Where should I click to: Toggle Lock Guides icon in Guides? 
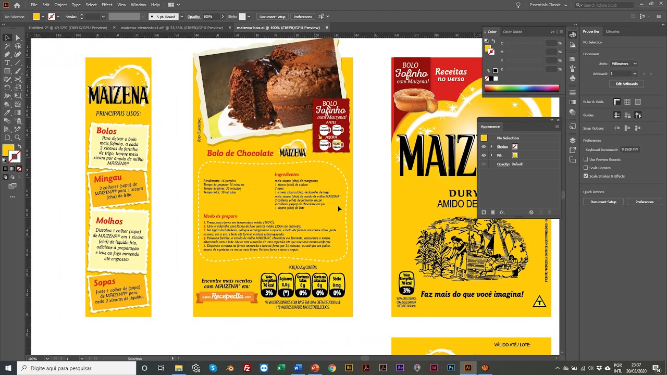click(627, 115)
